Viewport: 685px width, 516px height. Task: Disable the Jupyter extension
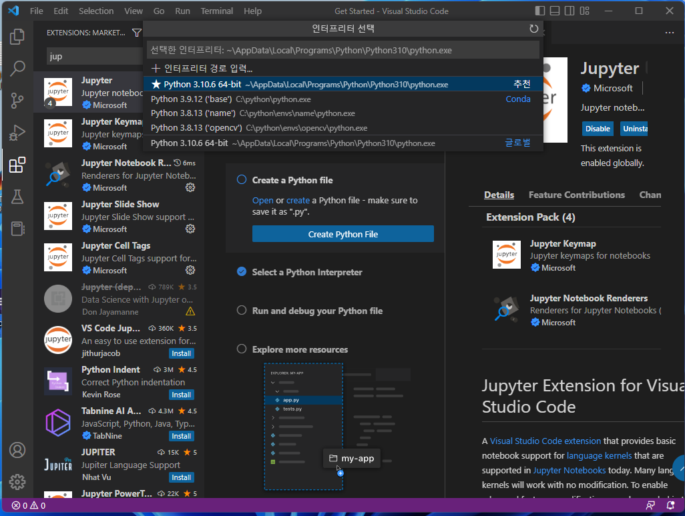[598, 129]
